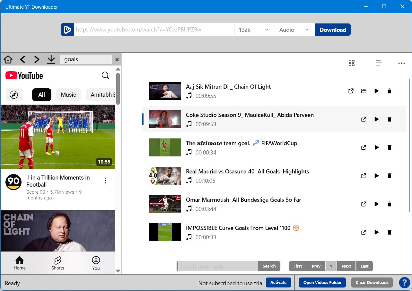This screenshot has height=291, width=412.
Task: Expand the Audio format dropdown
Action: pos(294,30)
